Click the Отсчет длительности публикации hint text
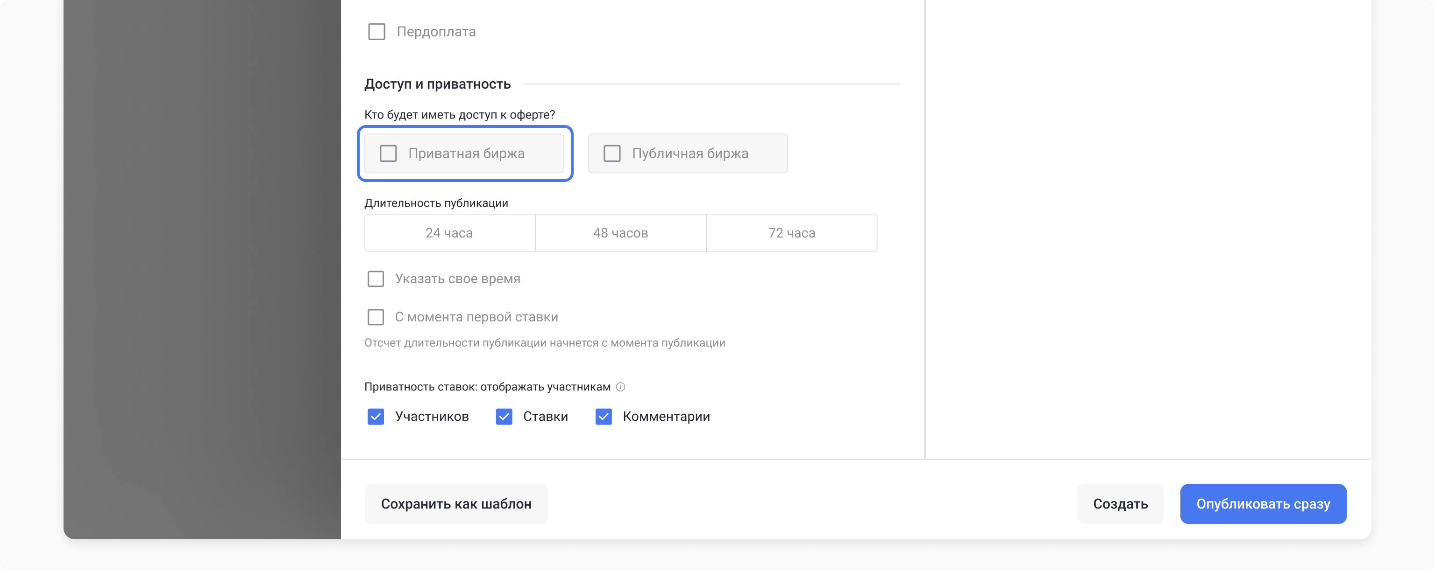Image resolution: width=1435 pixels, height=571 pixels. [545, 343]
